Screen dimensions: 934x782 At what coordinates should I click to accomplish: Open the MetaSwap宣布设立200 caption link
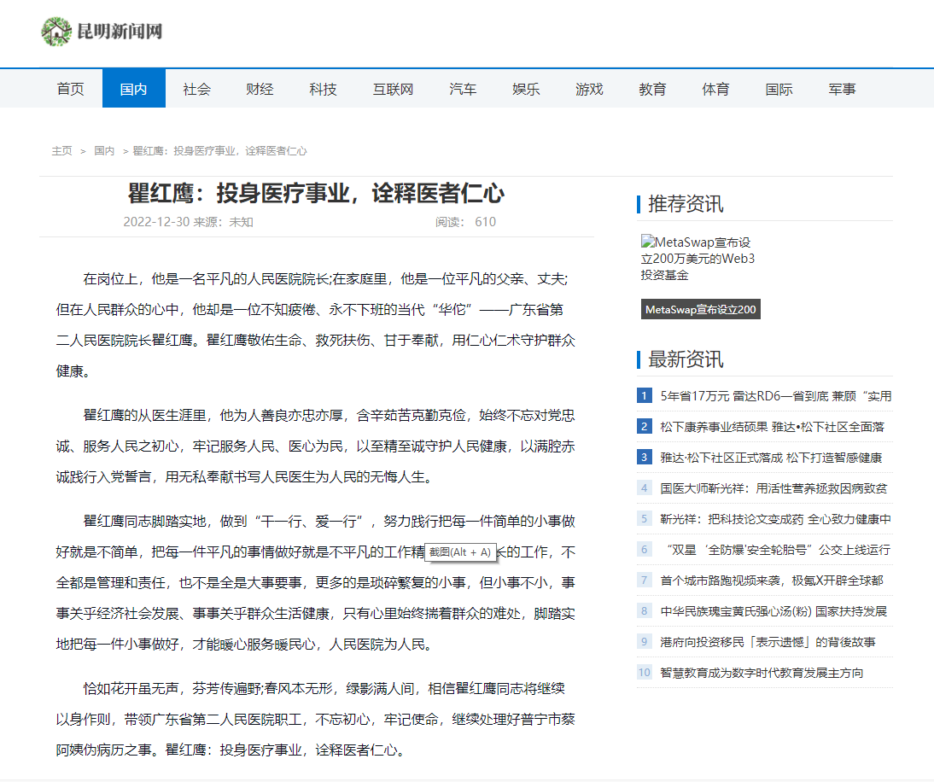(x=700, y=310)
